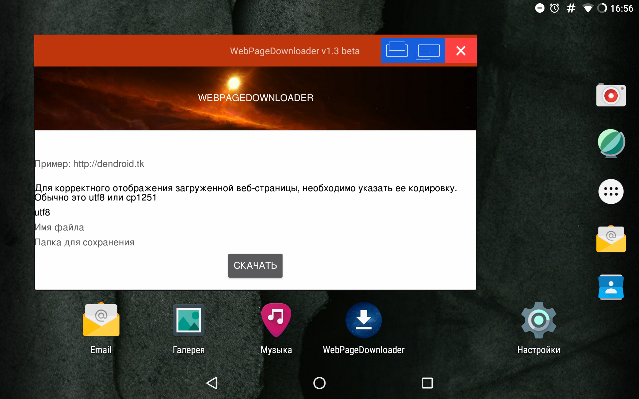Open the all-apps drawer dots button
639x399 pixels.
point(611,192)
